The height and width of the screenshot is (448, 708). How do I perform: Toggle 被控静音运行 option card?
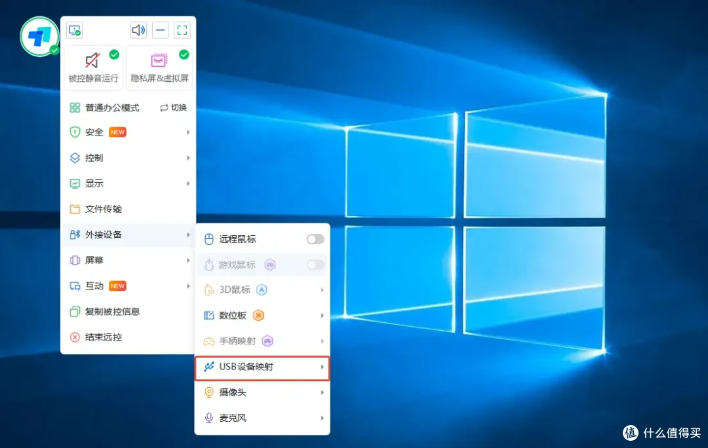pyautogui.click(x=94, y=67)
